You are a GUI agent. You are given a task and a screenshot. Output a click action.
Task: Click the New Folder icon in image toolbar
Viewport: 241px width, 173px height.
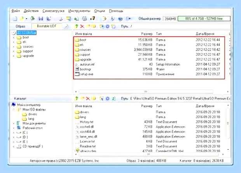click(89, 26)
